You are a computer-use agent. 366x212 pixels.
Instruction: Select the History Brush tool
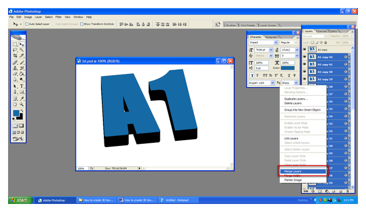[22, 68]
